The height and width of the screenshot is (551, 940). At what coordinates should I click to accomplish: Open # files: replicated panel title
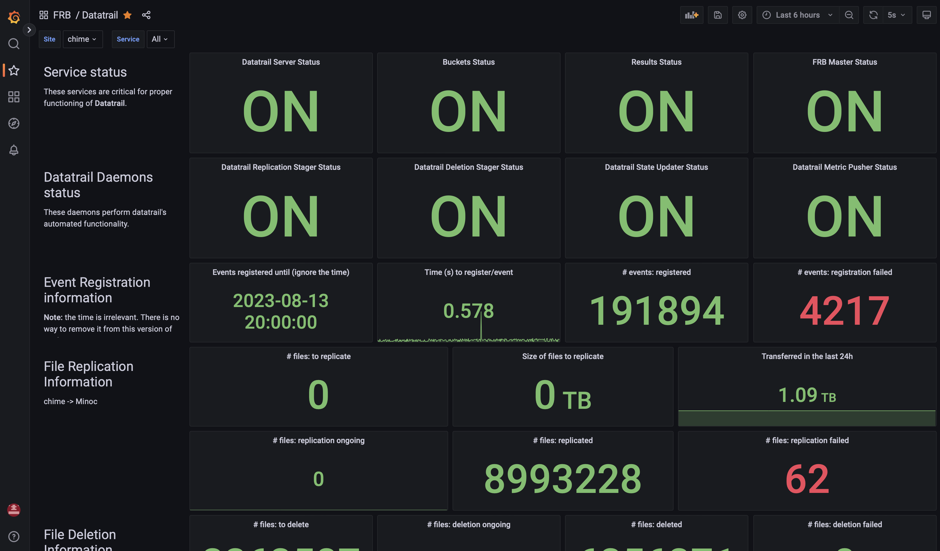coord(563,441)
